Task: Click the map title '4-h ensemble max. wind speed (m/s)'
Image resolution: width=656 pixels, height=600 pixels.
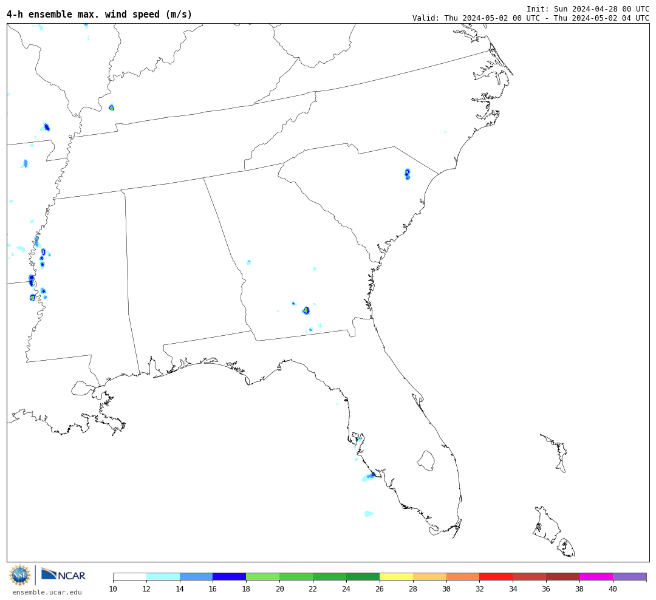Action: pos(99,14)
